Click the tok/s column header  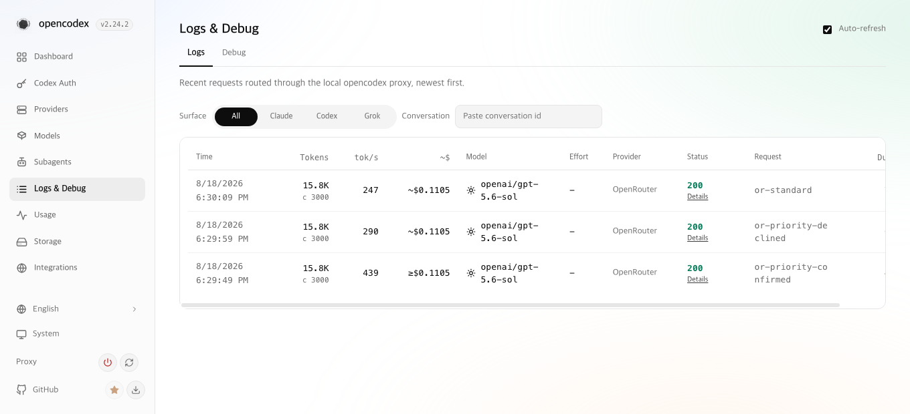point(366,158)
